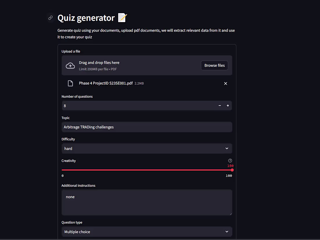This screenshot has width=320, height=240.
Task: Click the link anchor icon beside the title
Action: click(x=50, y=18)
